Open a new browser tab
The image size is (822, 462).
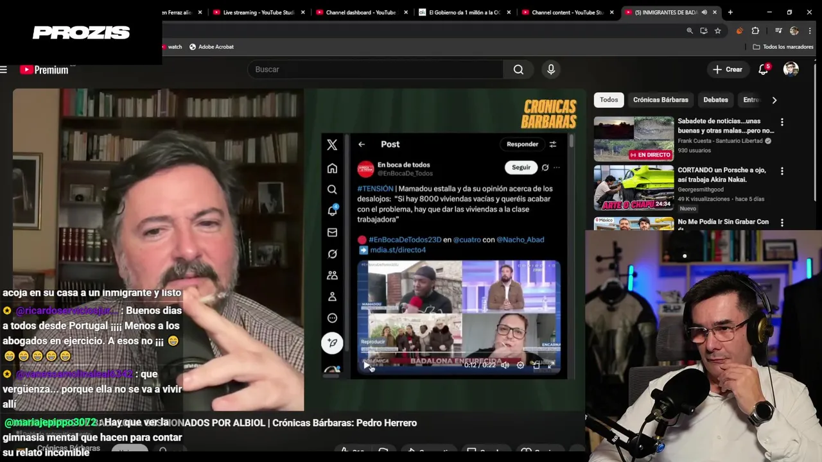point(730,12)
